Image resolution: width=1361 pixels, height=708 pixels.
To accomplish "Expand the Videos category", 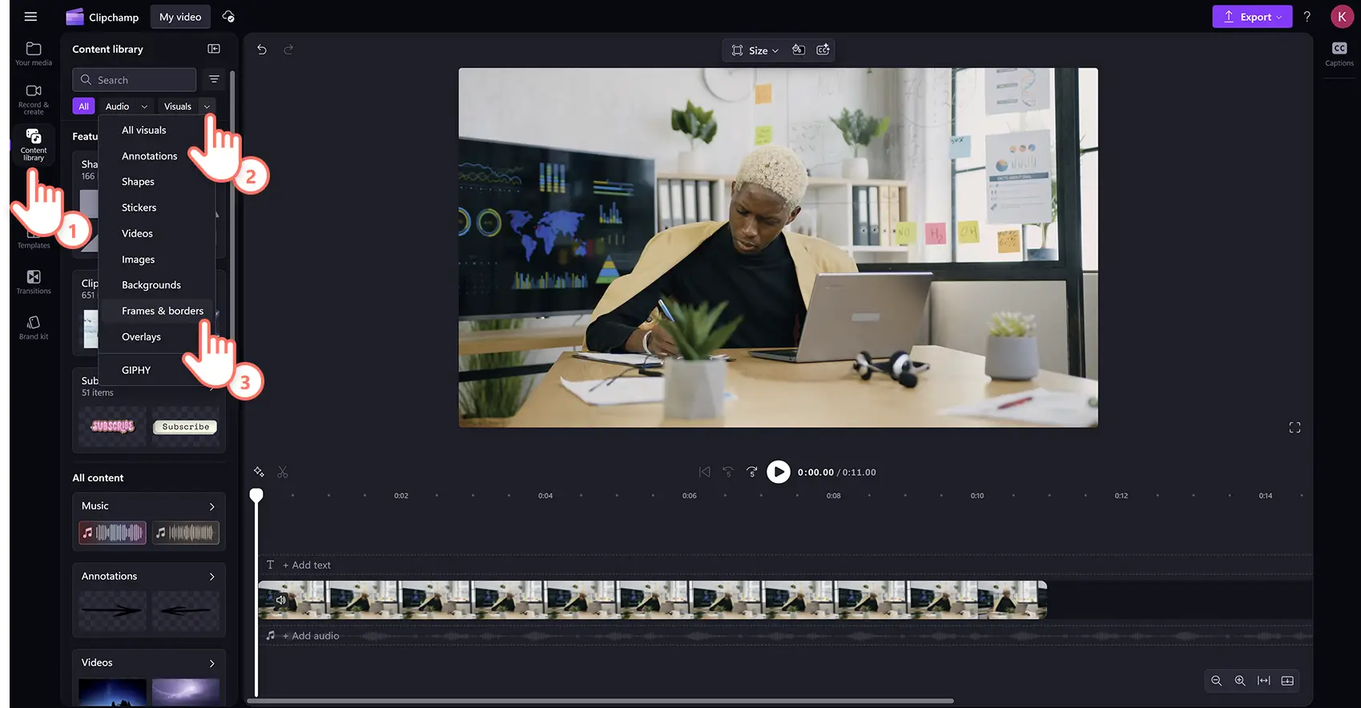I will [211, 663].
